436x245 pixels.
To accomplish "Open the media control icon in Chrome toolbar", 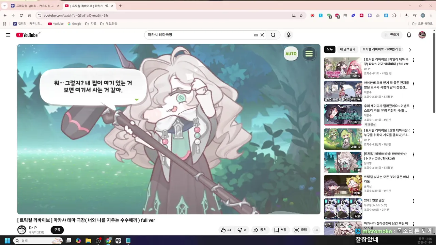I will (x=415, y=15).
